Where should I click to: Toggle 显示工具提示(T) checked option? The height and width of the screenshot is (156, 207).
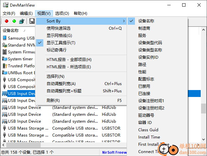81,43
